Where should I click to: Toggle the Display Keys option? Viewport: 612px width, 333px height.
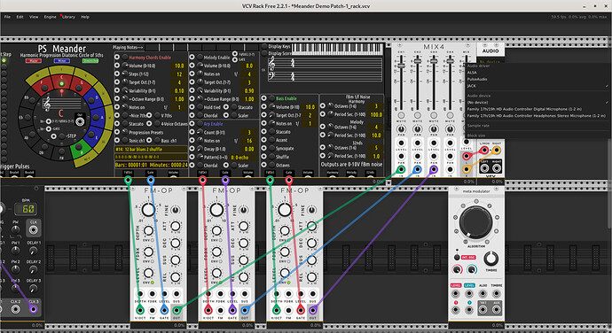tap(264, 46)
